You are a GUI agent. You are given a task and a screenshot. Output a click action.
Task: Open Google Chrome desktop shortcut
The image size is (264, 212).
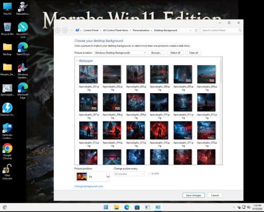[x=7, y=151]
